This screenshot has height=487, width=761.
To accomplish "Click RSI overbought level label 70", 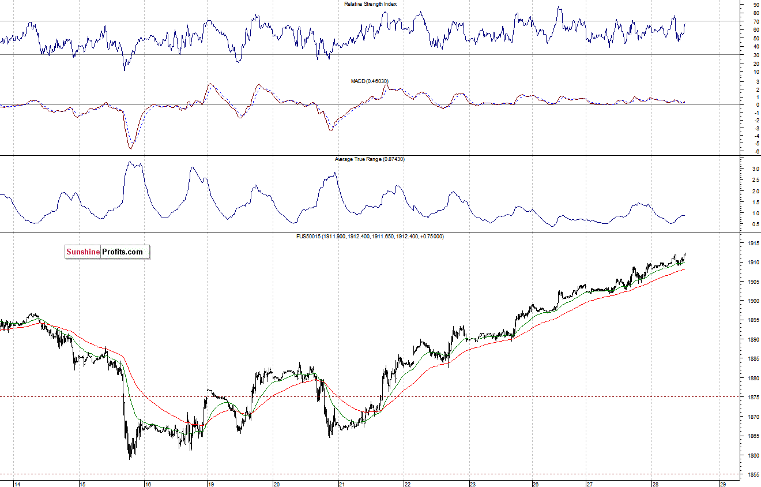I will pos(756,21).
